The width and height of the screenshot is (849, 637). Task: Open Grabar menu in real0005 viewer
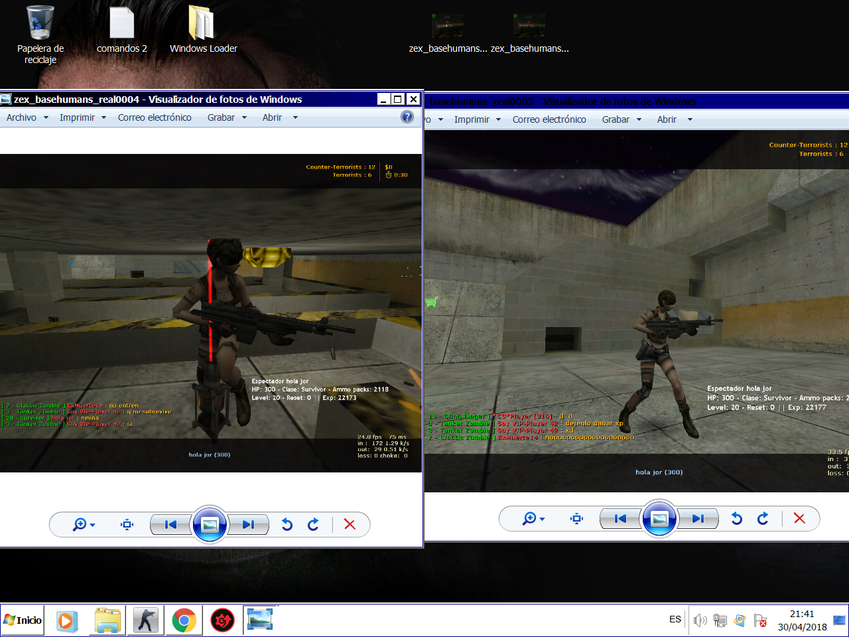pyautogui.click(x=616, y=119)
